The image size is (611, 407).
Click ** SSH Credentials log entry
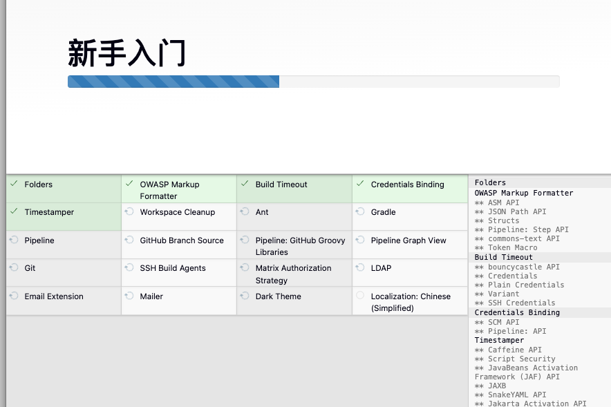[x=515, y=303]
